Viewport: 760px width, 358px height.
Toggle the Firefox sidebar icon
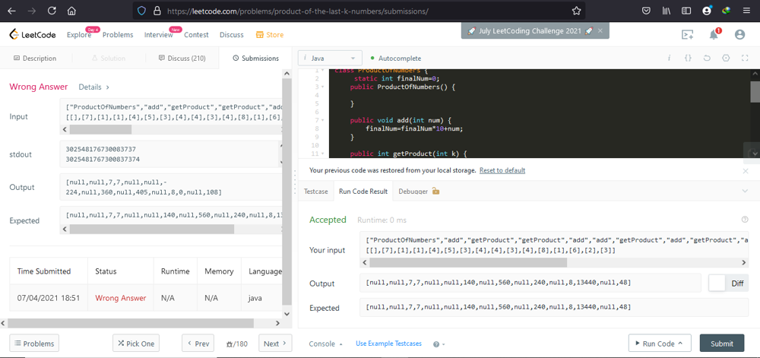coord(686,11)
